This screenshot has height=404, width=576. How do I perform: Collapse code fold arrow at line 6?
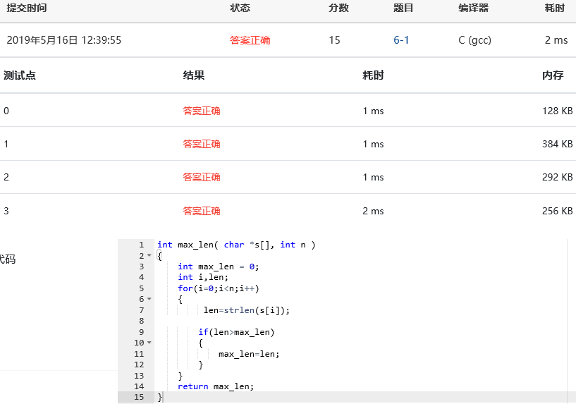149,299
